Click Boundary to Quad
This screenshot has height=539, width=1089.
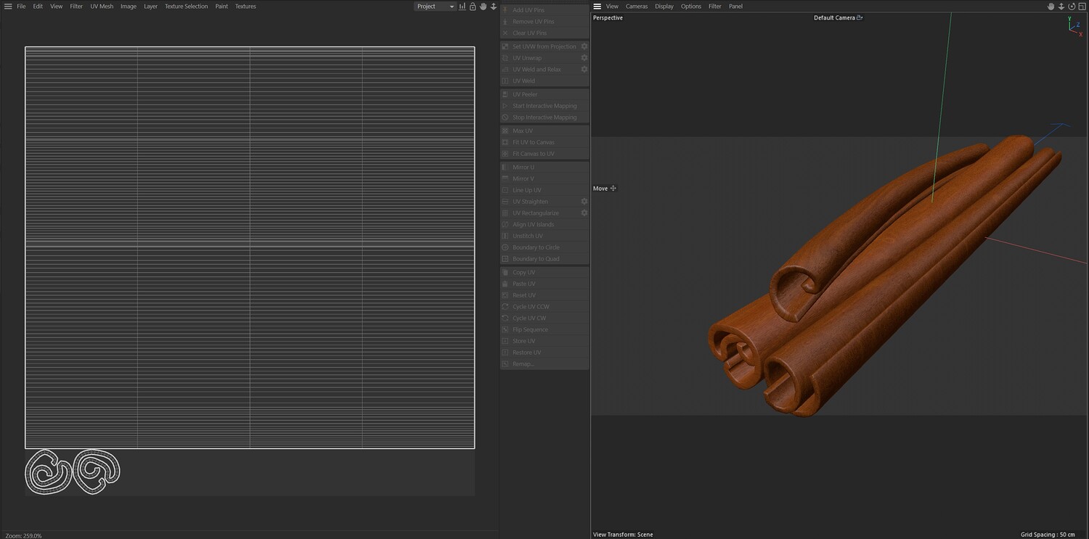544,259
